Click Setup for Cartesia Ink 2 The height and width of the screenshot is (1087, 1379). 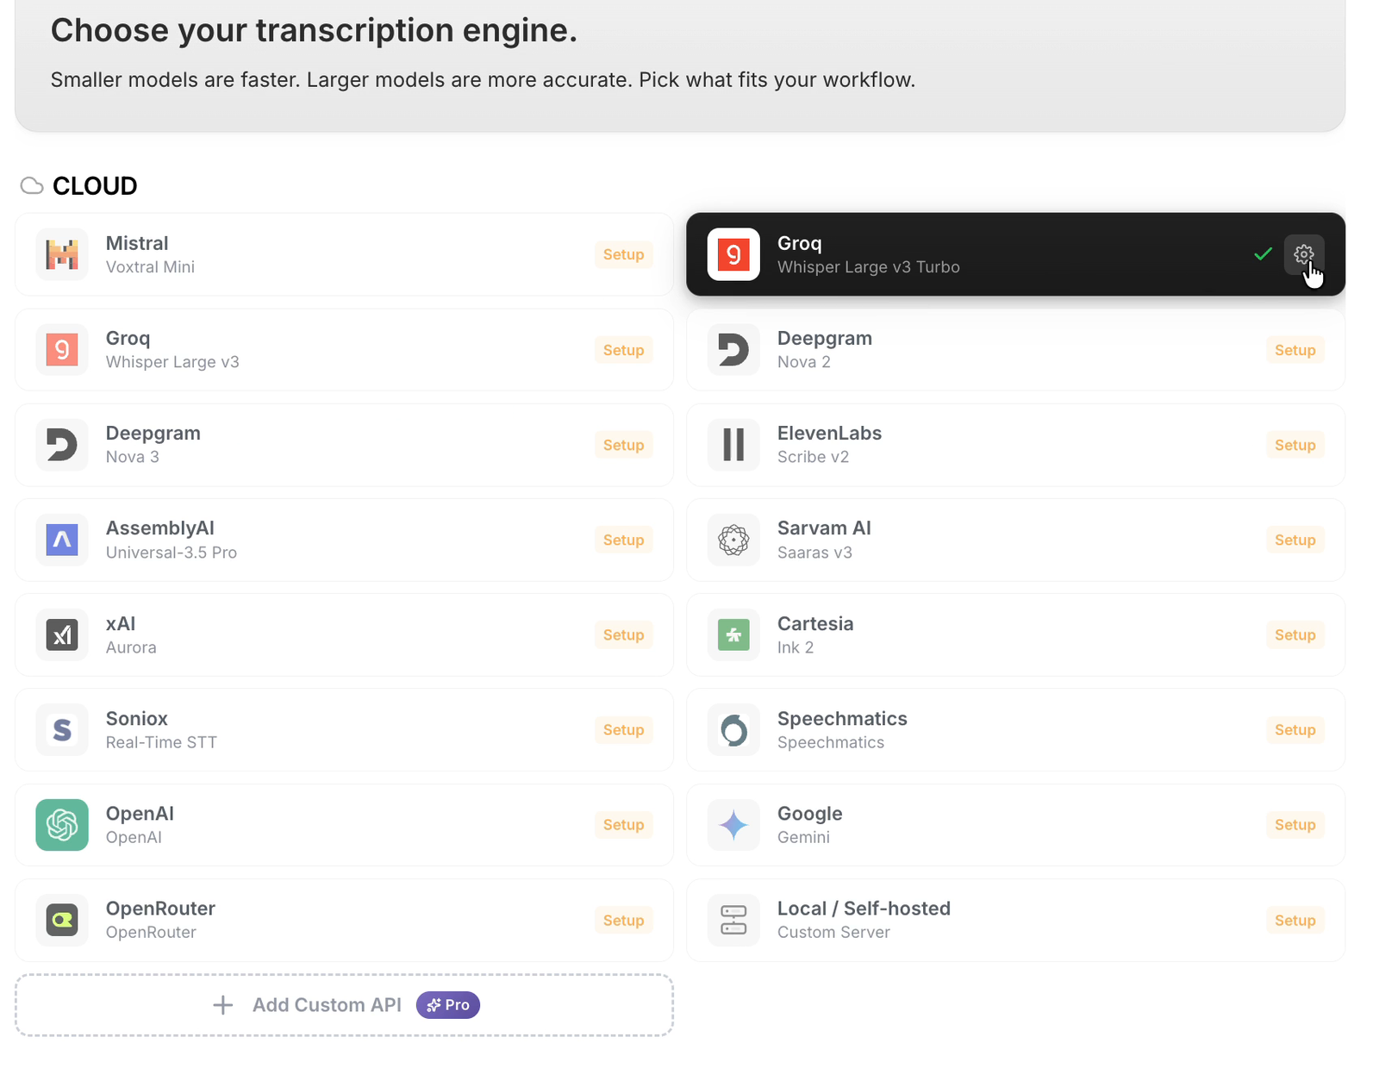pos(1295,635)
